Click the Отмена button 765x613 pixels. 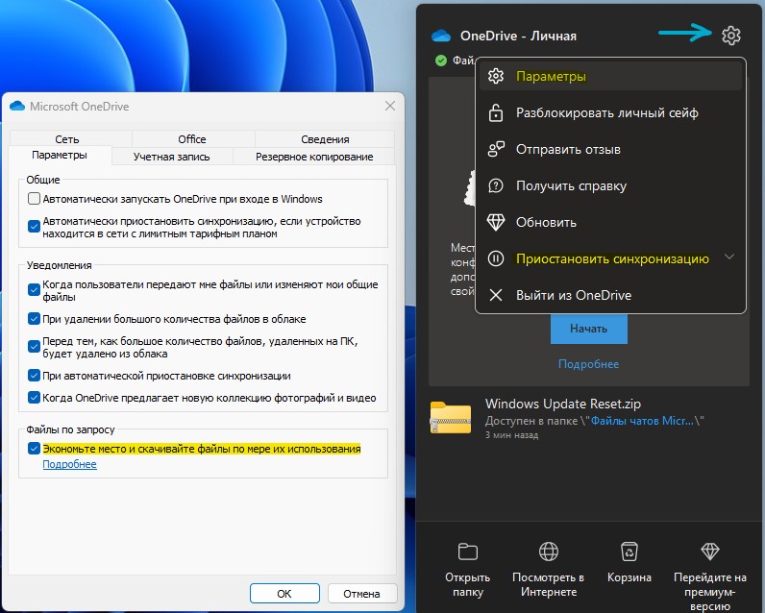(x=361, y=594)
